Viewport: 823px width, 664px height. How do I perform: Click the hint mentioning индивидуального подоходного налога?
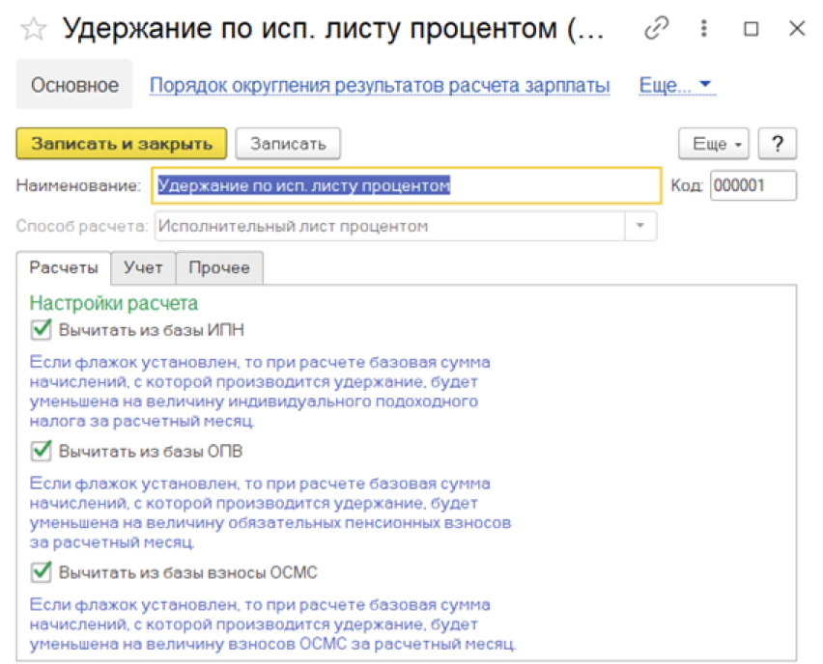(260, 391)
